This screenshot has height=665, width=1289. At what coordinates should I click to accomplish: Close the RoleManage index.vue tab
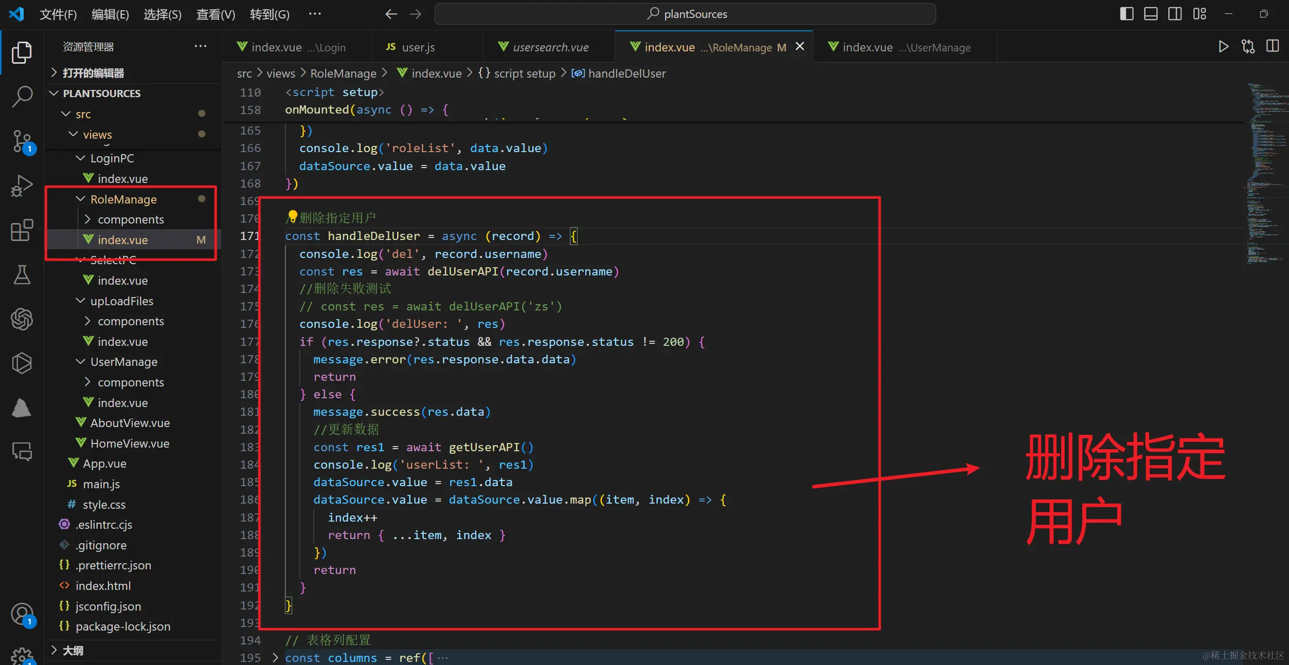[x=800, y=46]
